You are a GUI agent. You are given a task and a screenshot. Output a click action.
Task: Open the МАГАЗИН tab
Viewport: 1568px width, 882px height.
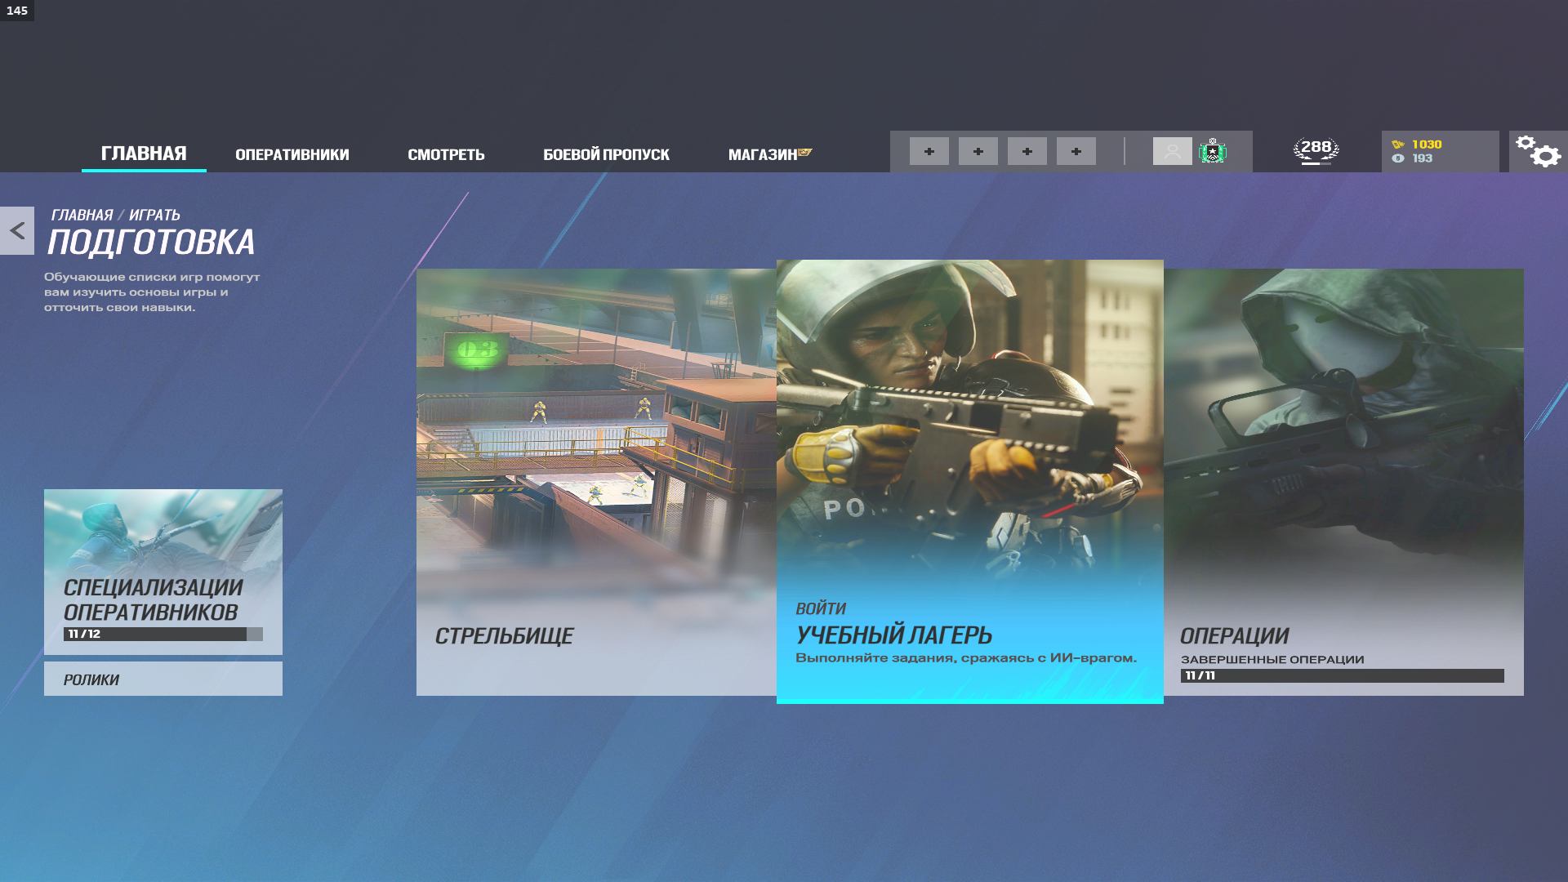[x=763, y=154]
